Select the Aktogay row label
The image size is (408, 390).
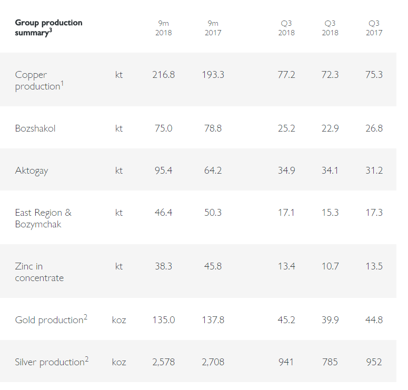coord(31,171)
